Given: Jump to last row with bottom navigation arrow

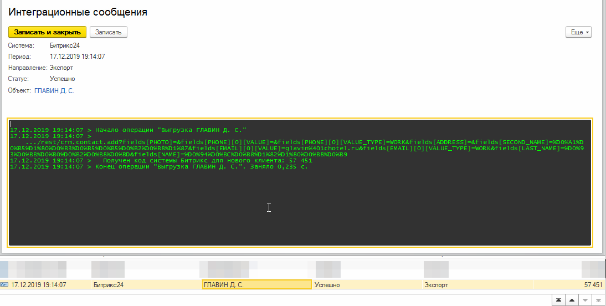Looking at the screenshot, I should [598, 300].
